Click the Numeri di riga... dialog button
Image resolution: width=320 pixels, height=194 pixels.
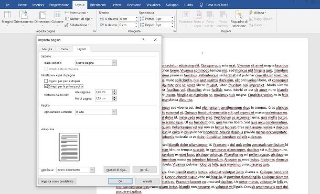coord(116,170)
